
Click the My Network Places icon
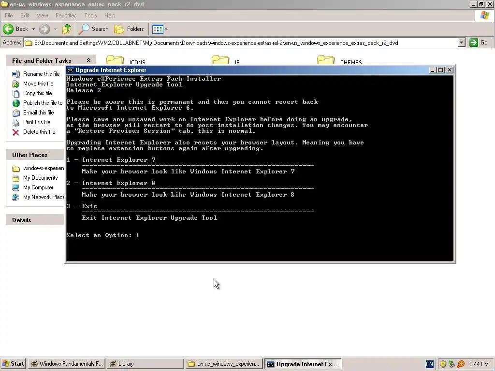tap(16, 198)
